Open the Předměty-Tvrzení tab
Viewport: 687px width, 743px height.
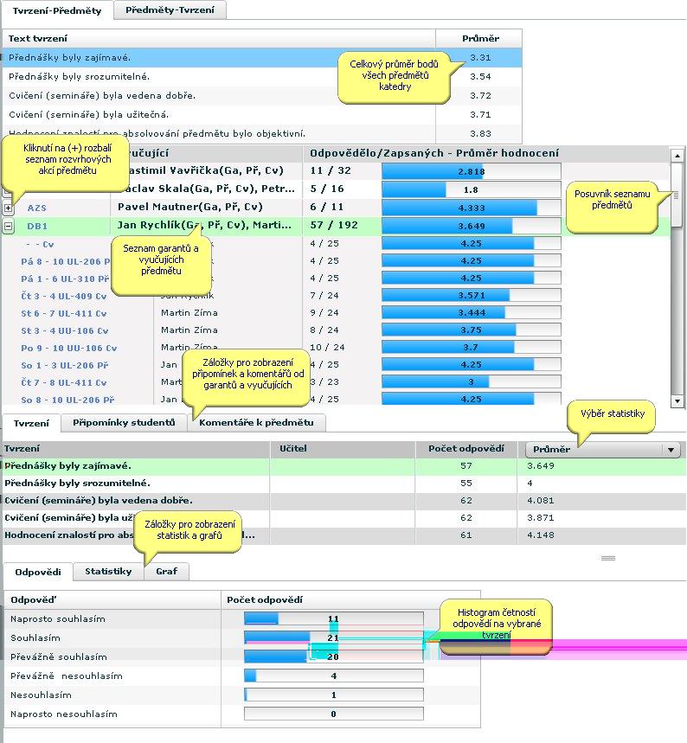[170, 10]
